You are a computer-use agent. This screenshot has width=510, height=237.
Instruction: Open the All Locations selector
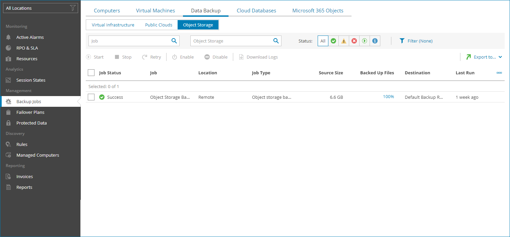(x=37, y=8)
